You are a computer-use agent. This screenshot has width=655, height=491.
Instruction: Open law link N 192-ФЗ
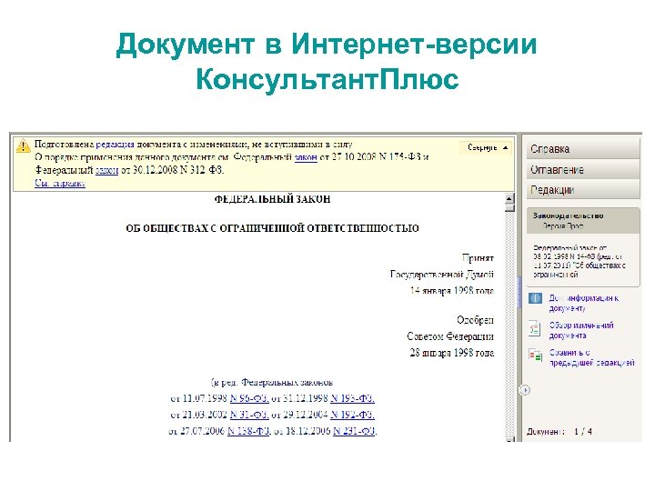coord(352,415)
